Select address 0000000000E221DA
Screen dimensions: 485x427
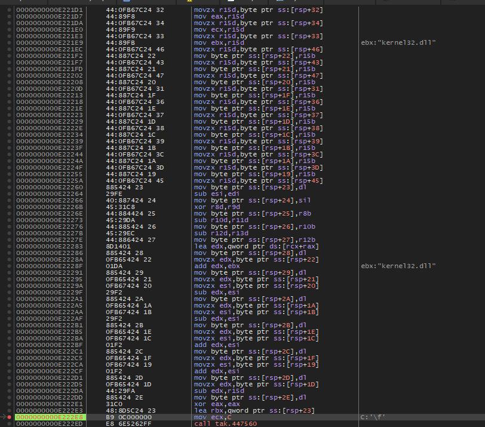coord(50,23)
